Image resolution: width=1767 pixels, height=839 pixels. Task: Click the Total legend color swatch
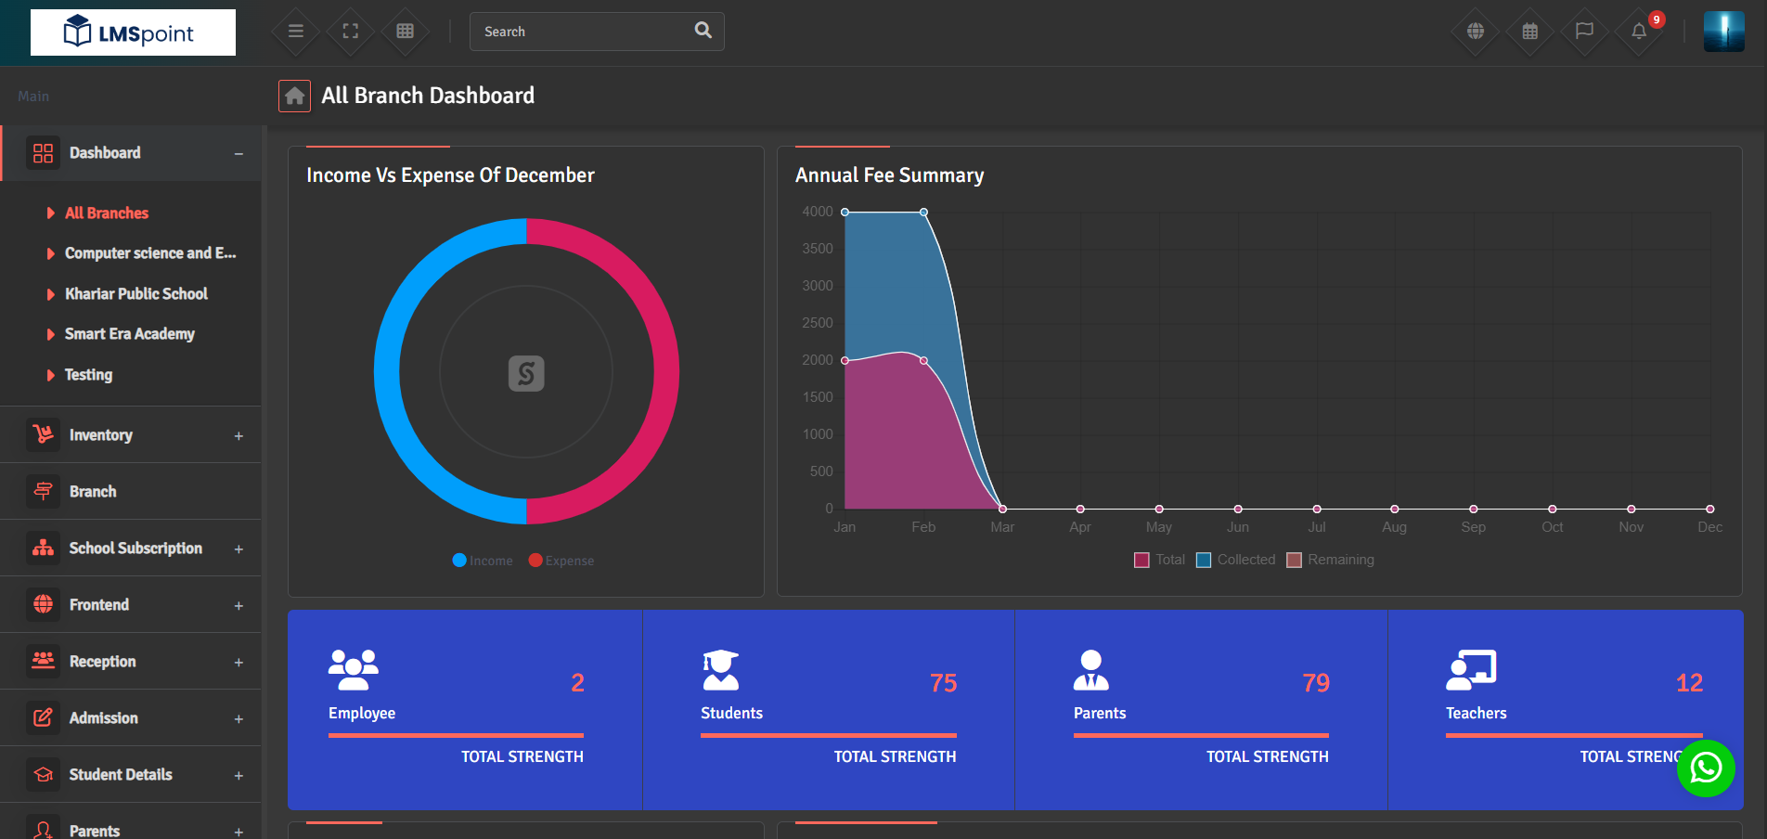(x=1142, y=560)
